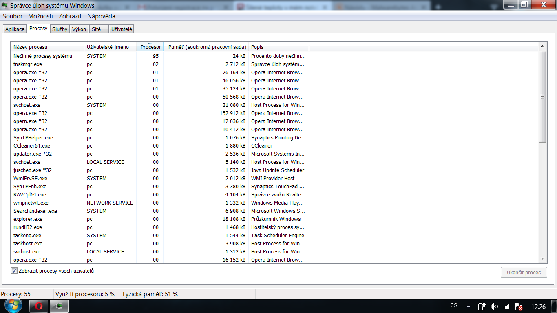The height and width of the screenshot is (313, 557).
Task: Open the network signal tray icon
Action: (x=506, y=306)
